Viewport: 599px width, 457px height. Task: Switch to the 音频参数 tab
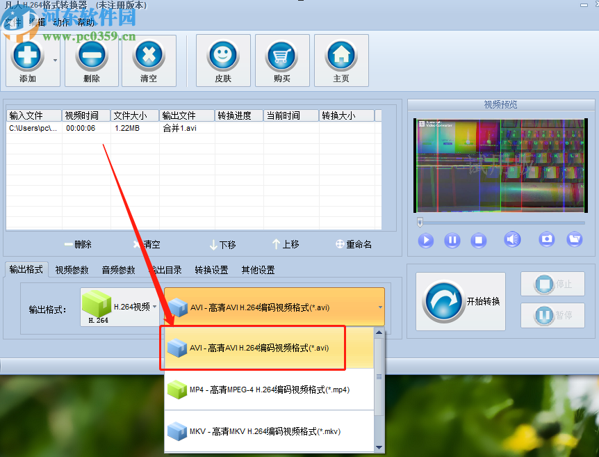118,270
